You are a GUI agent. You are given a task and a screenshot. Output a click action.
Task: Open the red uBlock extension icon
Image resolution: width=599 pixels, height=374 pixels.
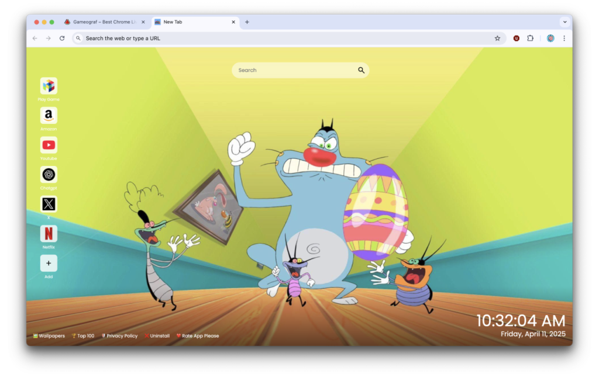coord(516,38)
